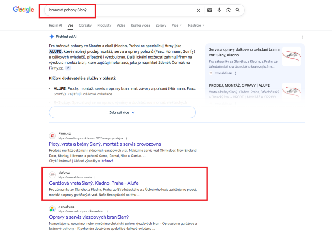Image resolution: width=332 pixels, height=239 pixels.
Task: Click into the search field with query text
Action: tap(116, 10)
